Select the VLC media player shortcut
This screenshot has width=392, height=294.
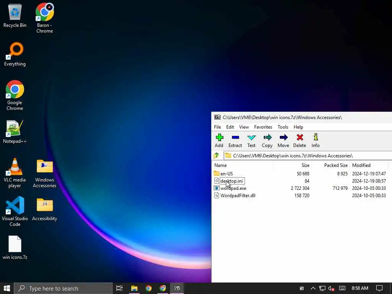(15, 173)
